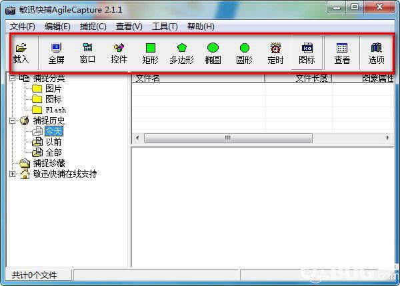
Task: Select the 控件 control capture tool
Action: [x=119, y=53]
